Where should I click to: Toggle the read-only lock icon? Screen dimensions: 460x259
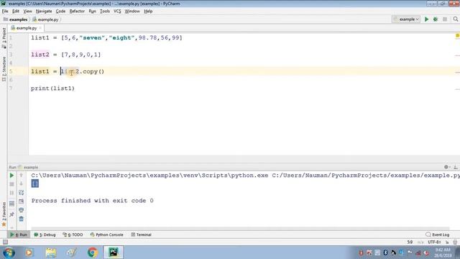447,242
